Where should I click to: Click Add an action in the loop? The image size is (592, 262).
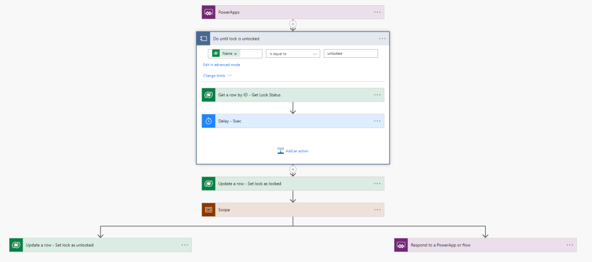pyautogui.click(x=293, y=151)
